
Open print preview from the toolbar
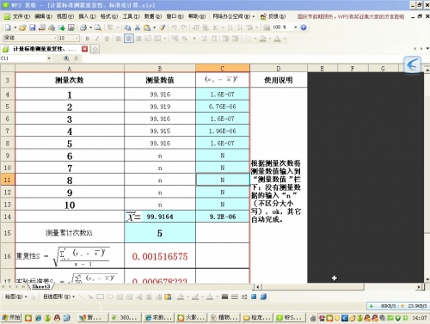[x=98, y=28]
